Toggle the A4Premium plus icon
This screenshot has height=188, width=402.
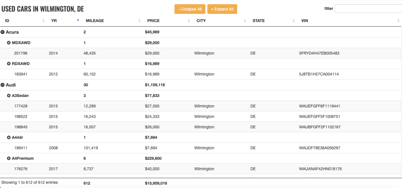click(x=9, y=159)
